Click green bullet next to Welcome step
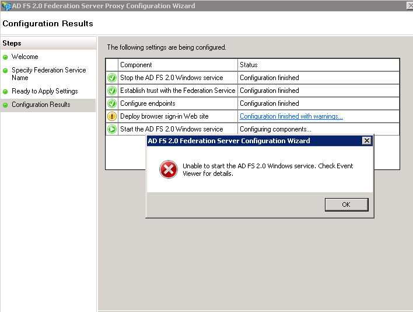 (5, 57)
